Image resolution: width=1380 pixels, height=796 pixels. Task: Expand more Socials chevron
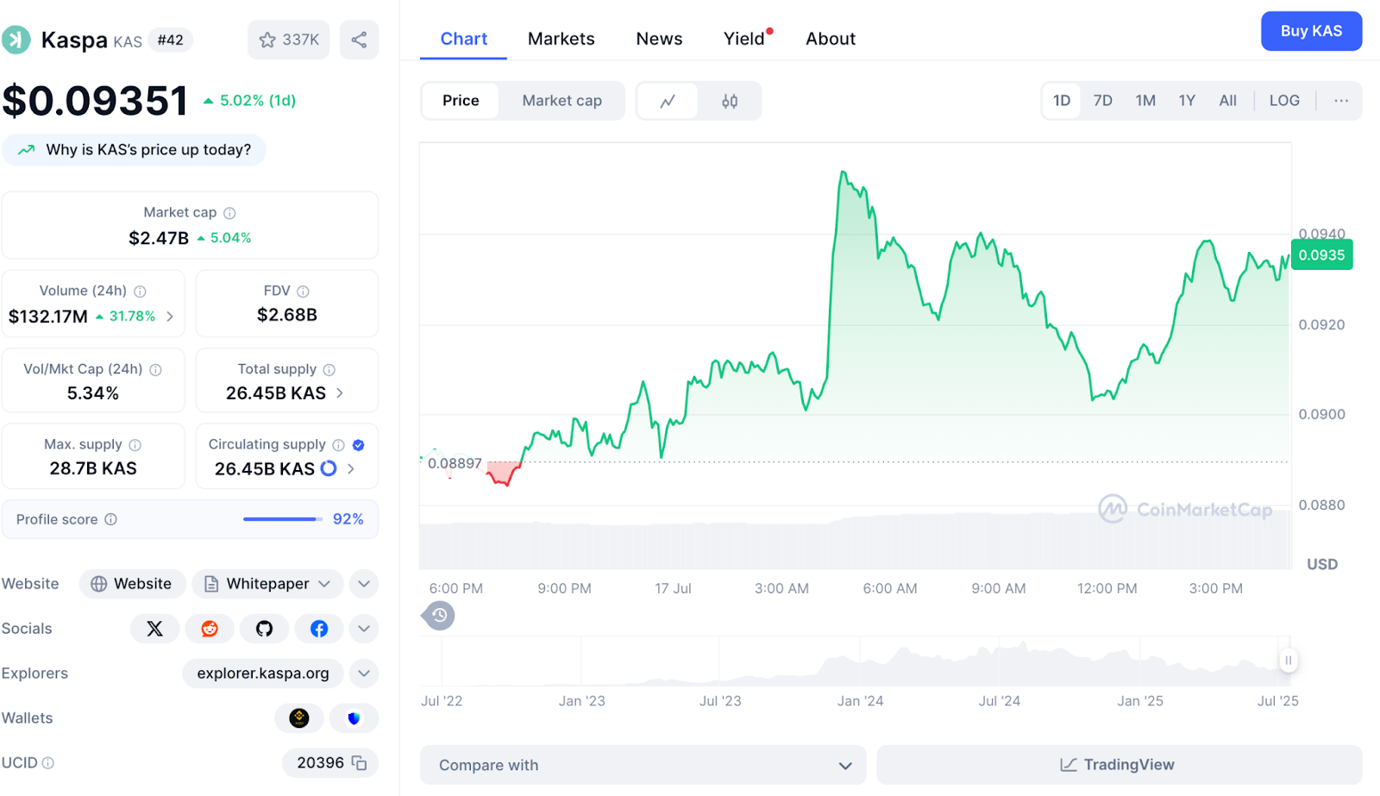pos(364,629)
